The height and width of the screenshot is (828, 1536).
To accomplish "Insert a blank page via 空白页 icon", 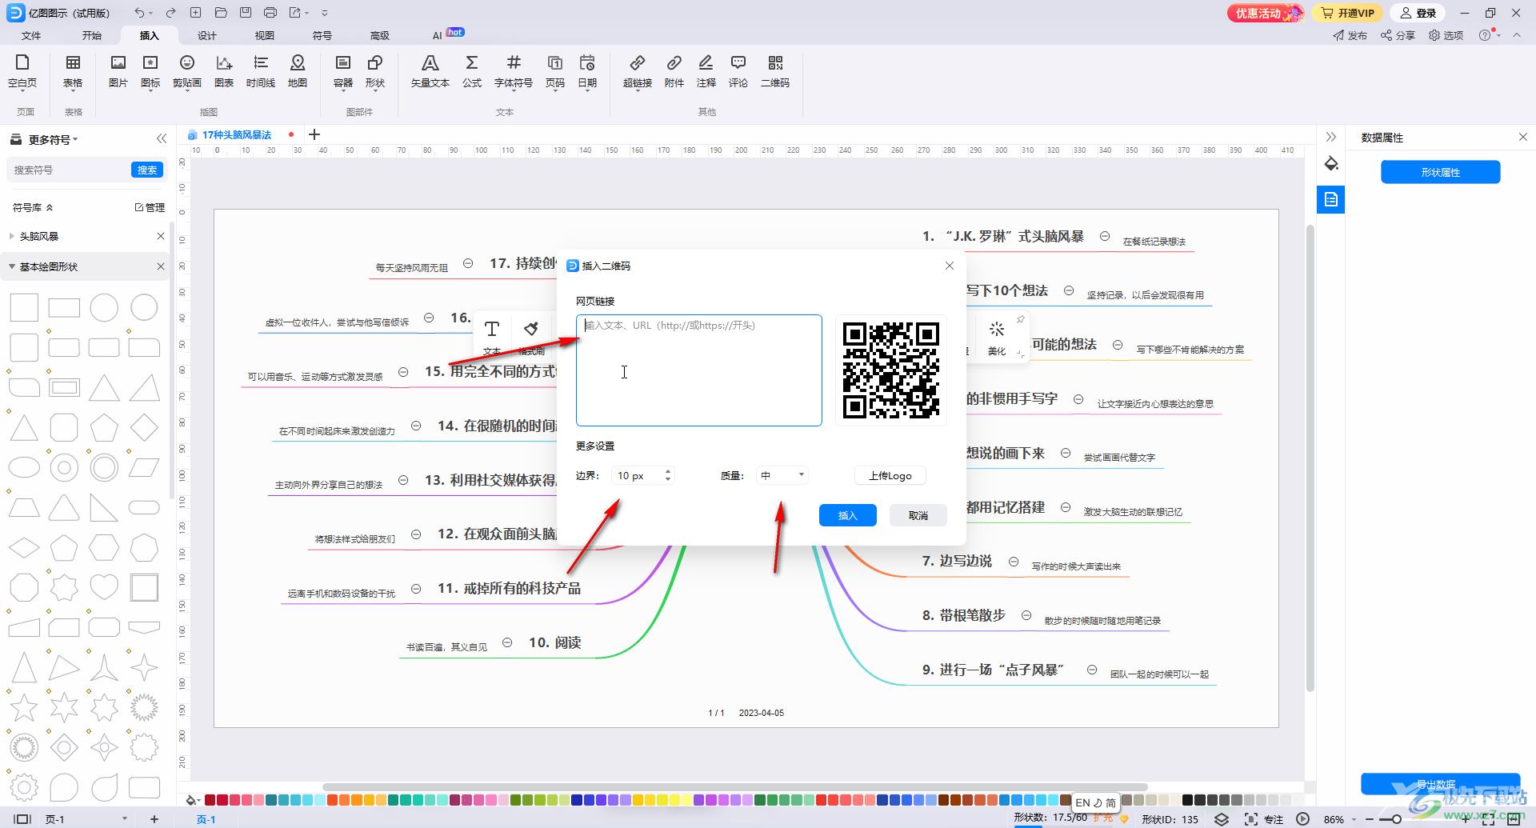I will 22,71.
